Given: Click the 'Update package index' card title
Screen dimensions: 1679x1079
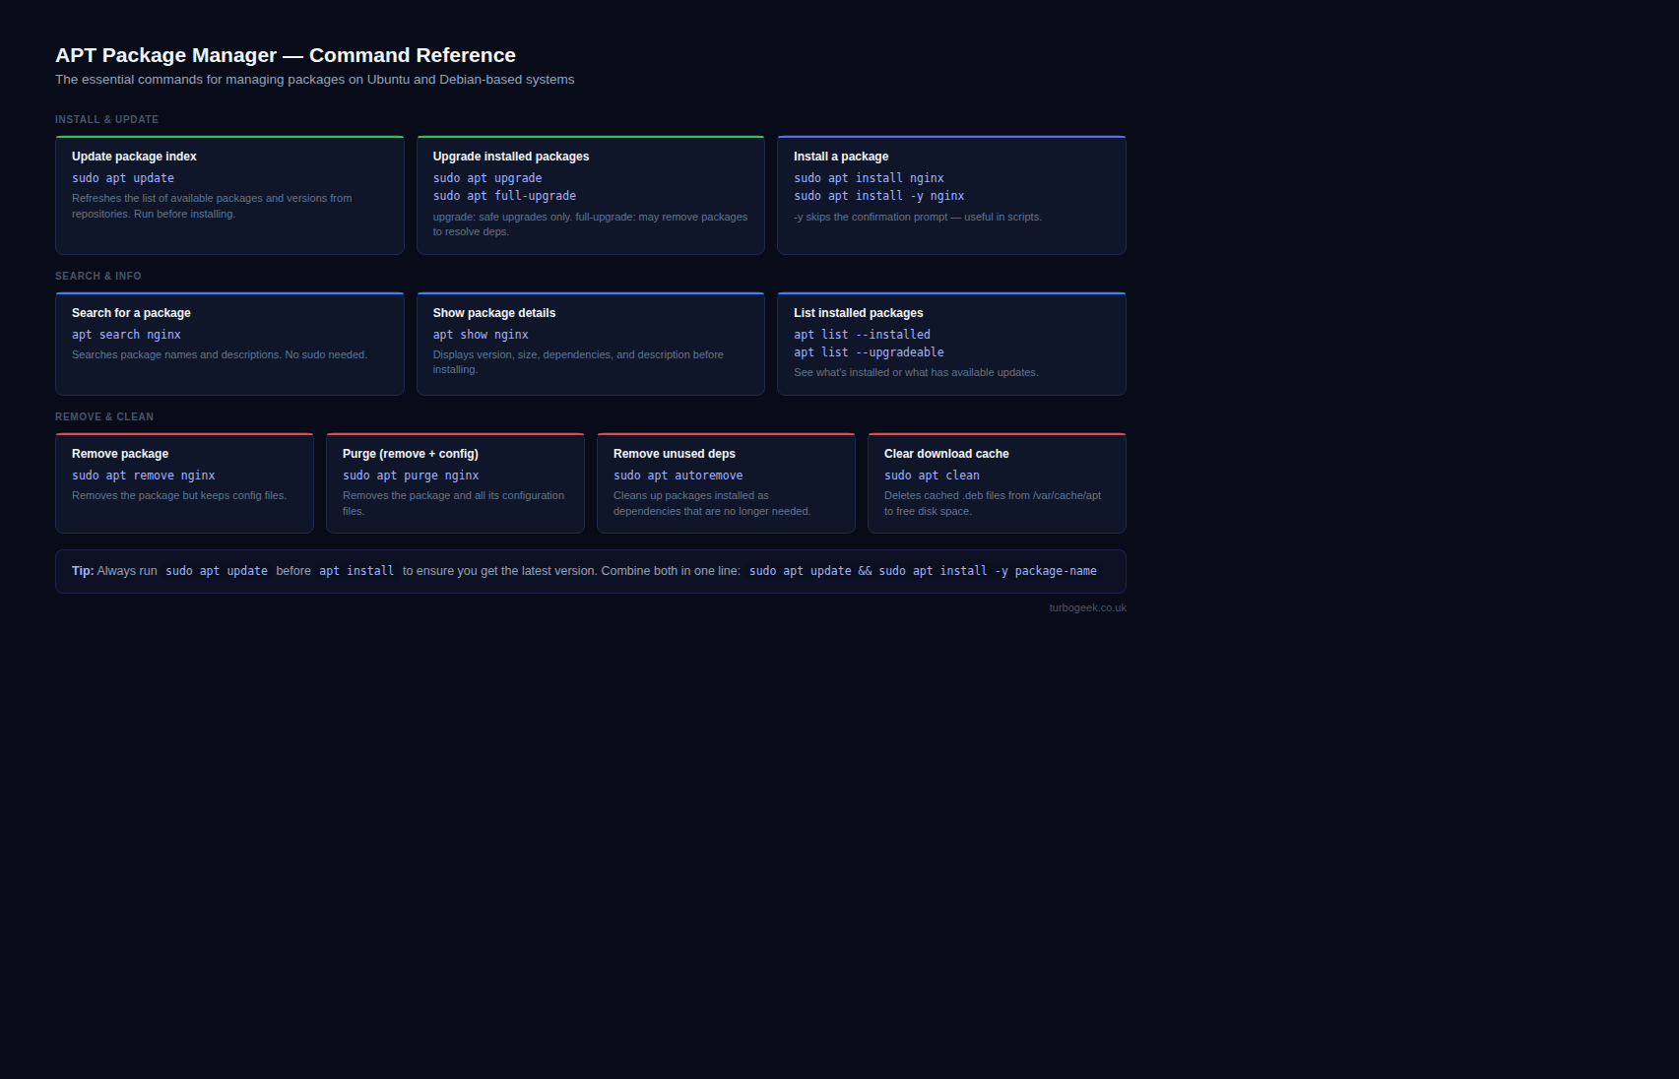Looking at the screenshot, I should (x=134, y=157).
